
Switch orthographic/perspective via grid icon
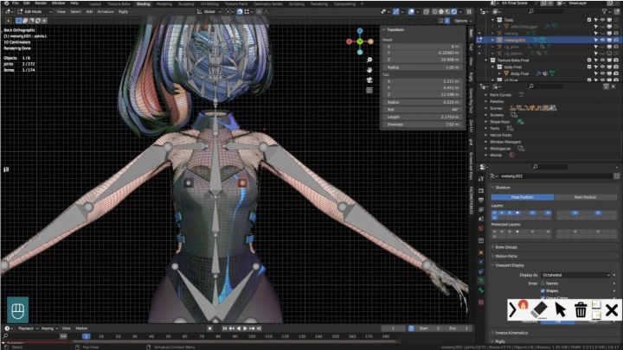point(369,91)
